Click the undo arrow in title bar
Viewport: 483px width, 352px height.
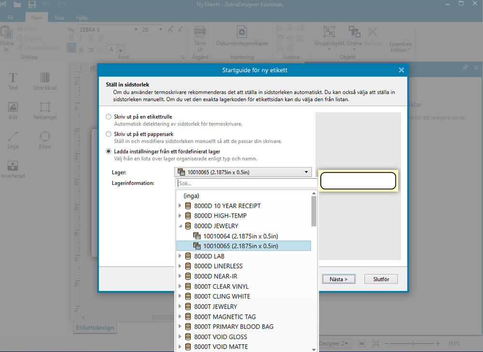point(47,4)
